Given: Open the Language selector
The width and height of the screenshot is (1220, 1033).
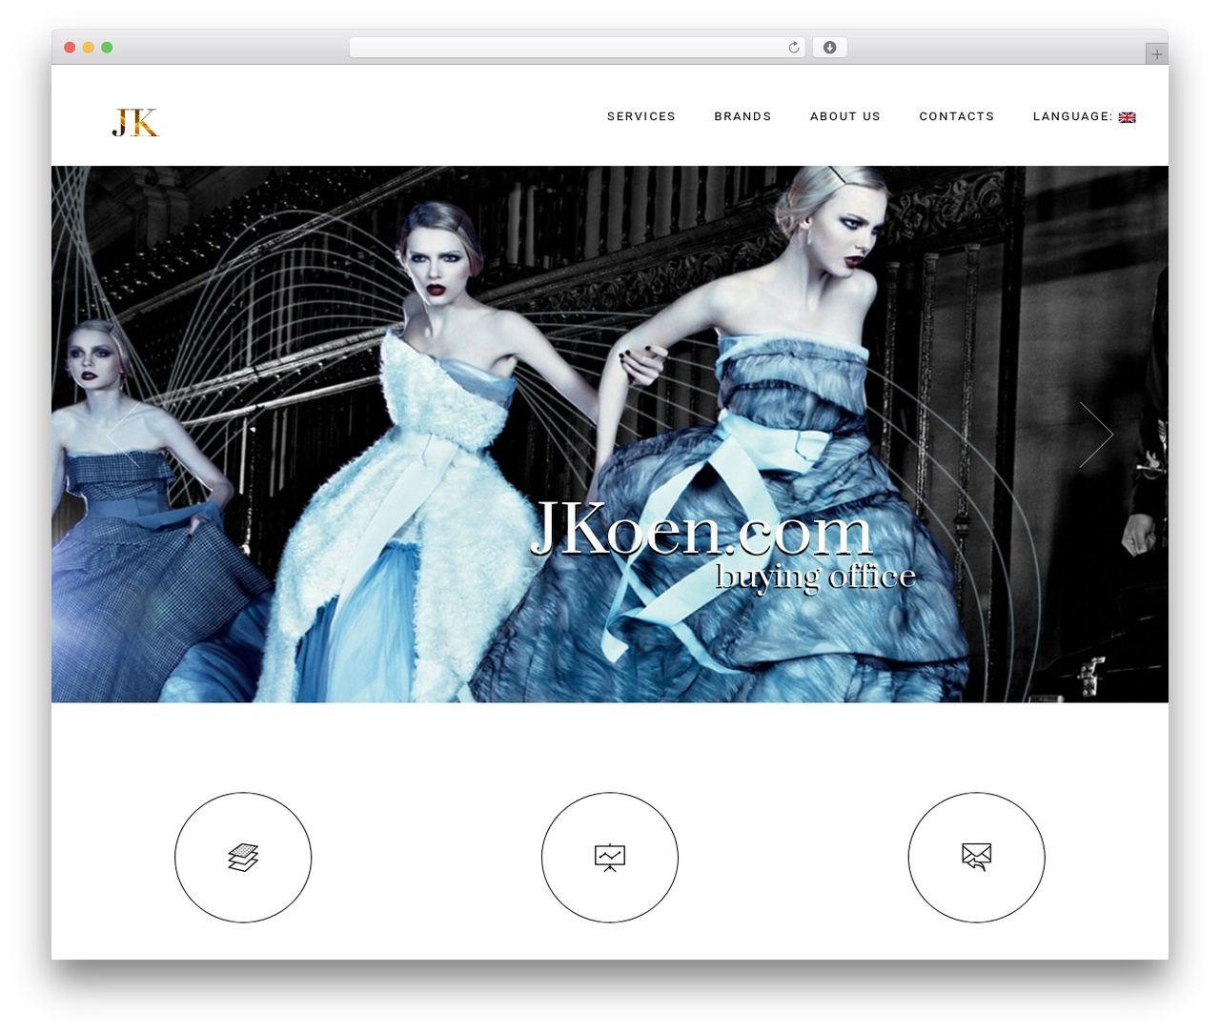Looking at the screenshot, I should [1084, 116].
